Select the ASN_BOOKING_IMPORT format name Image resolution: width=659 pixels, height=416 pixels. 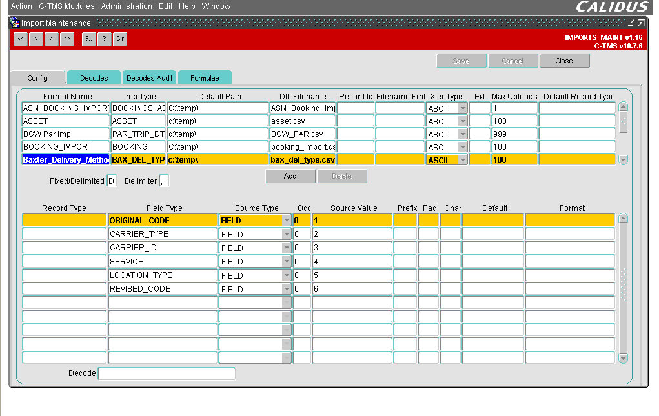coord(66,108)
